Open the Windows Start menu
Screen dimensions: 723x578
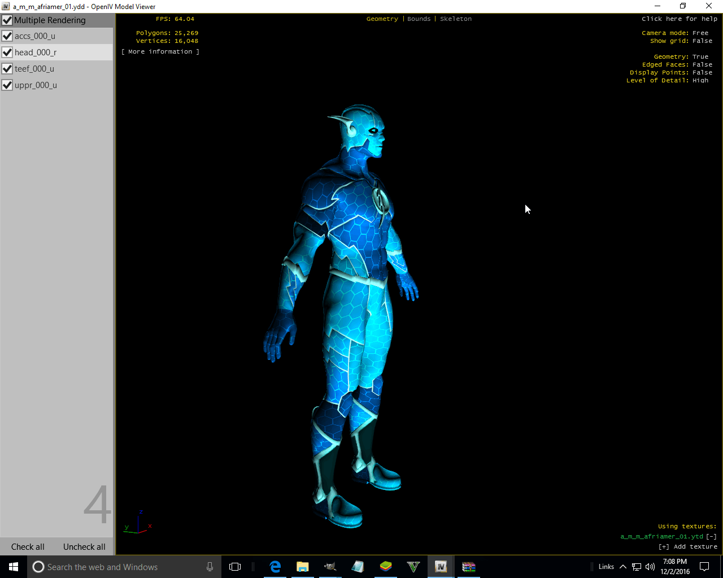click(x=14, y=567)
